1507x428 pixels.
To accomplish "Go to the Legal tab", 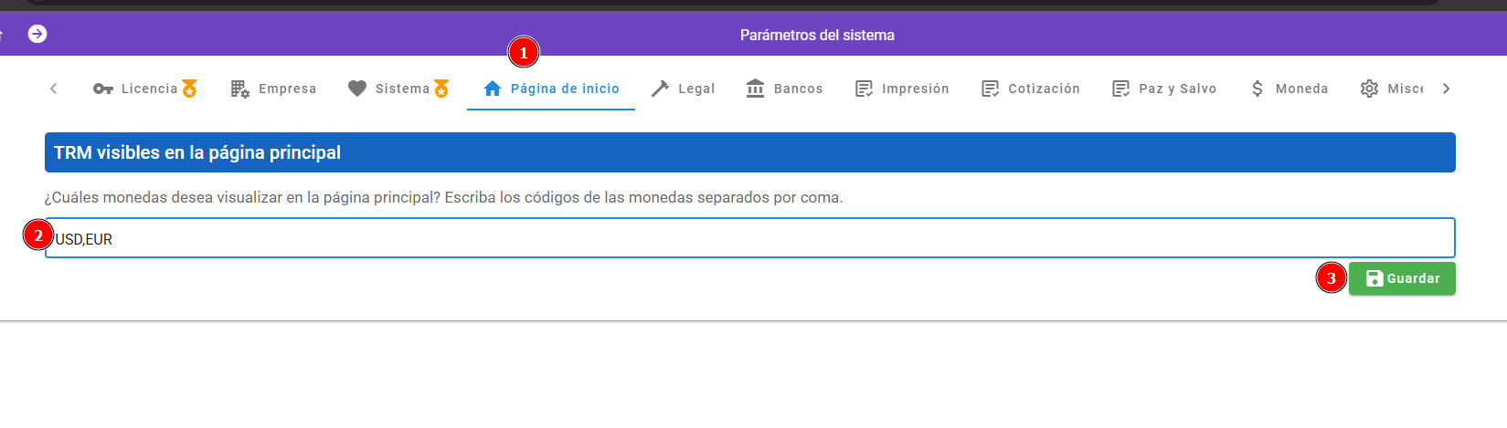I will (683, 89).
